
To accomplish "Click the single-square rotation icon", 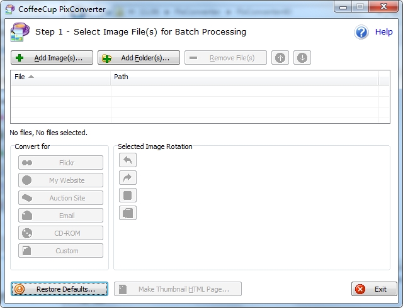I will [128, 195].
